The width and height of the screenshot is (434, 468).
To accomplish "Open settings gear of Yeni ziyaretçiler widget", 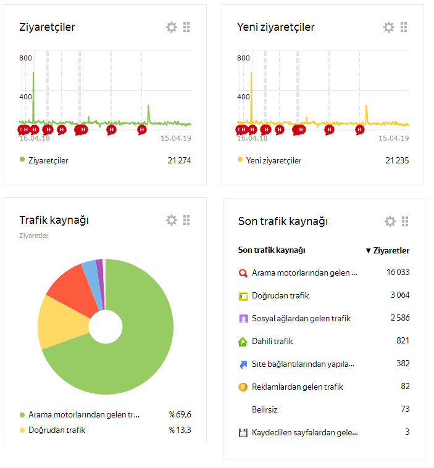I will [388, 27].
